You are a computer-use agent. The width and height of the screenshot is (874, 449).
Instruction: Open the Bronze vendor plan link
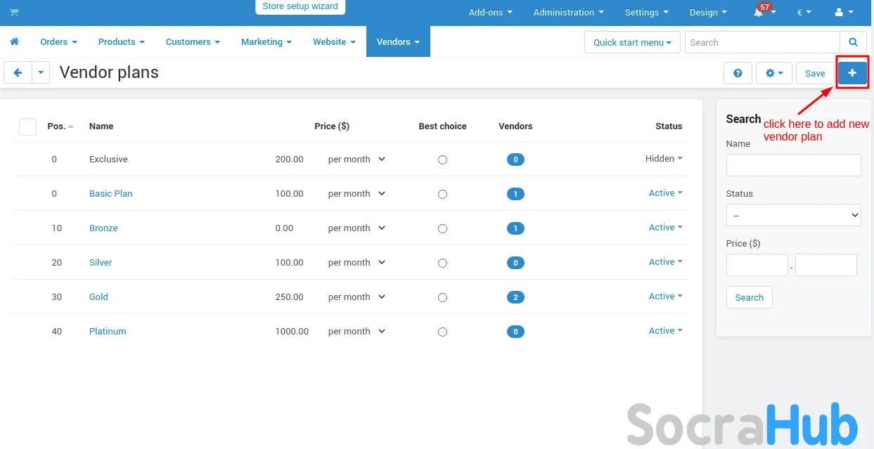(x=103, y=228)
